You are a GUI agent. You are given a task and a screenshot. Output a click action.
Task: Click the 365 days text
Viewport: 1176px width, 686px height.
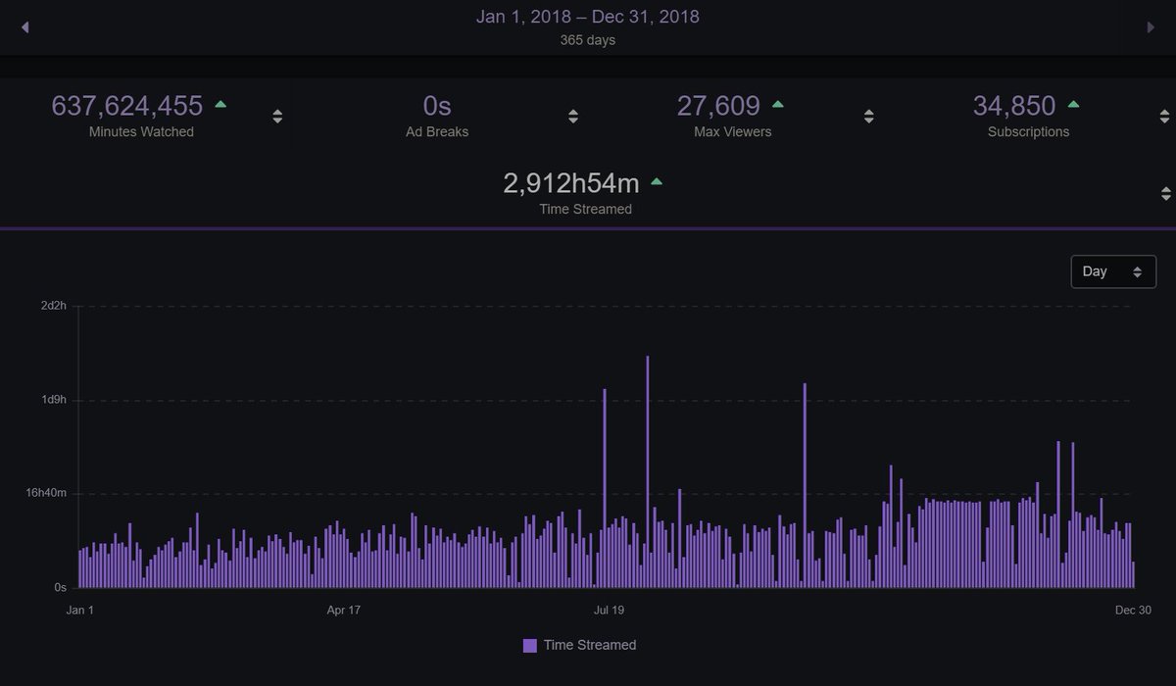coord(588,40)
